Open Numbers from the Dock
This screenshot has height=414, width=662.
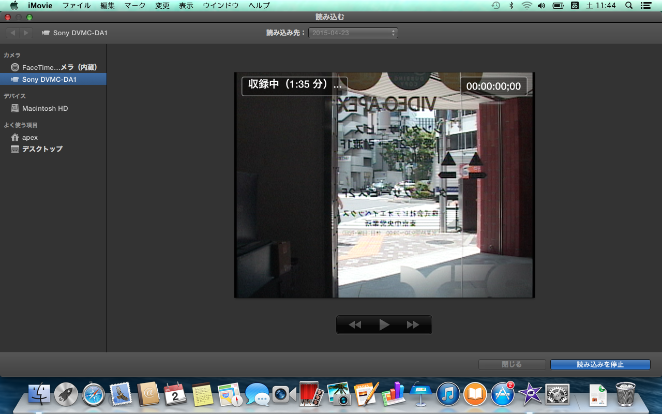pyautogui.click(x=394, y=394)
